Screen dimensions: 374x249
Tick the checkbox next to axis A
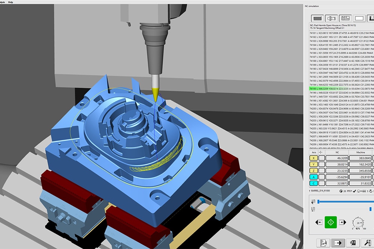[x=322, y=177]
